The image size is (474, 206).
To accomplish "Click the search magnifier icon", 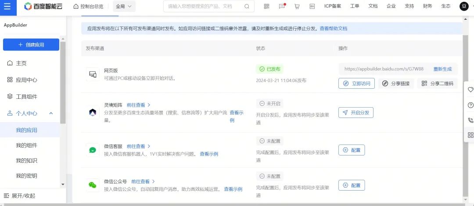I will pyautogui.click(x=247, y=6).
